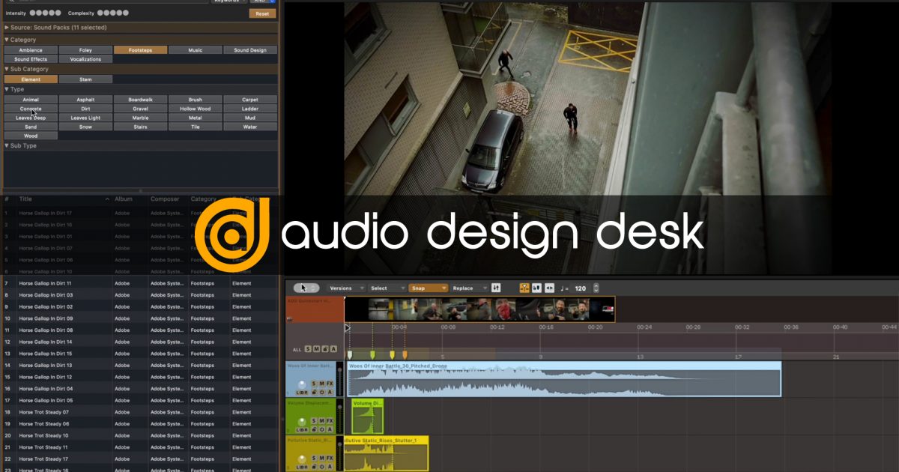Click the Reset button
Viewport: 899px width, 472px height.
click(262, 13)
